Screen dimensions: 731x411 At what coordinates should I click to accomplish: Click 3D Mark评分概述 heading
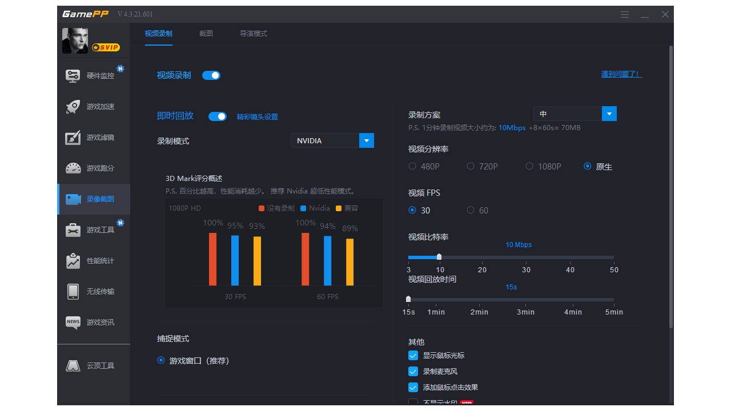[194, 179]
